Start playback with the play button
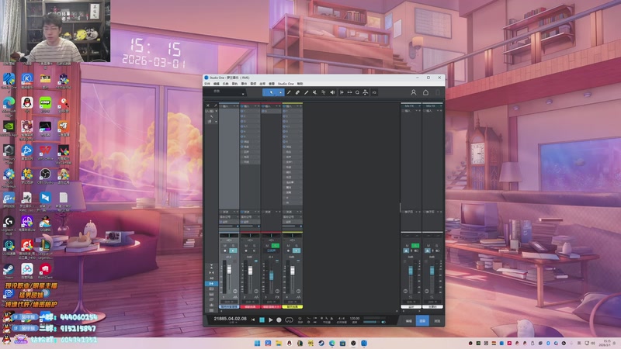The image size is (621, 349). [x=270, y=320]
